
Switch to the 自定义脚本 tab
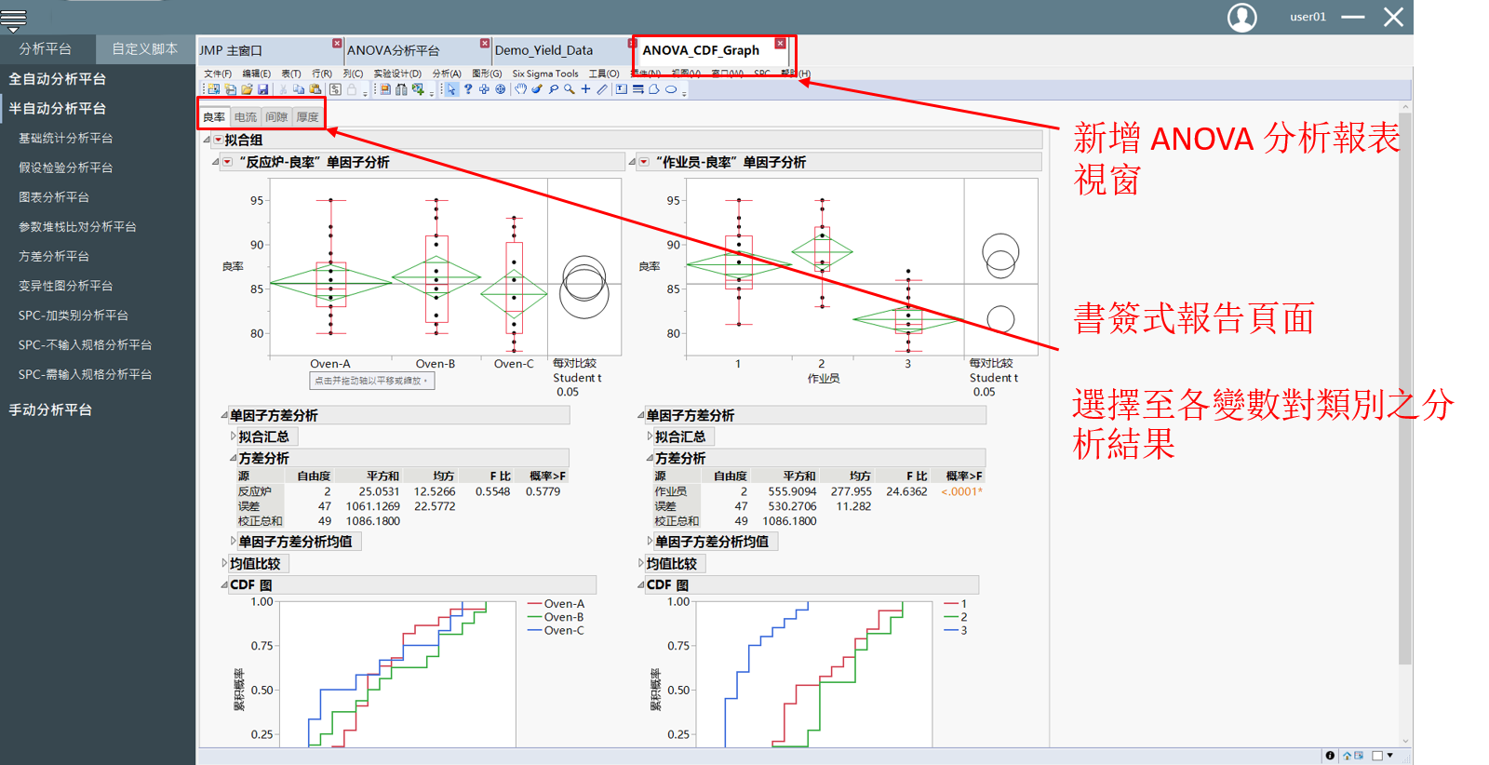pos(144,48)
